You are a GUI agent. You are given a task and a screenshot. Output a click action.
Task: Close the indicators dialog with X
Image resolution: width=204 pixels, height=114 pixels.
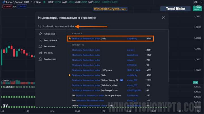pyautogui.click(x=163, y=18)
